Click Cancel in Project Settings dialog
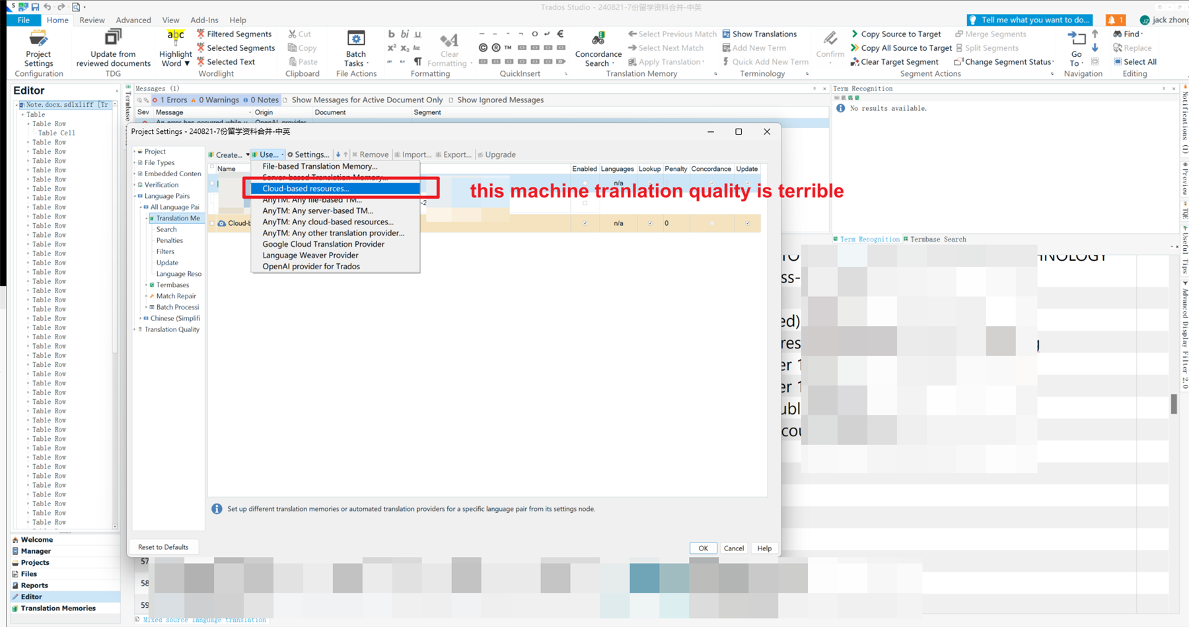 (x=733, y=548)
